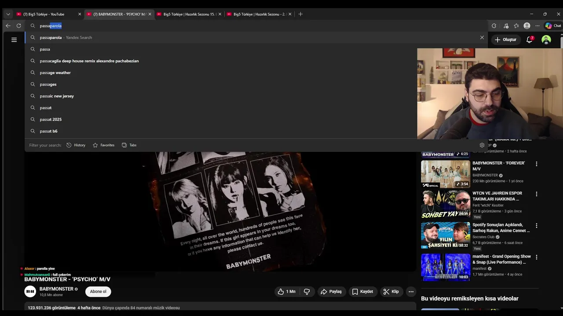
Task: Open more actions menu beside Klip
Action: (411, 291)
